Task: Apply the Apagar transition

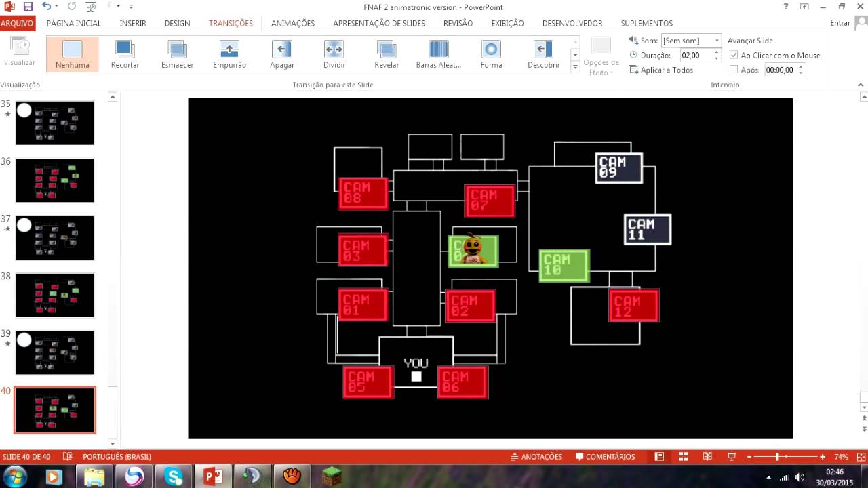Action: 281,54
